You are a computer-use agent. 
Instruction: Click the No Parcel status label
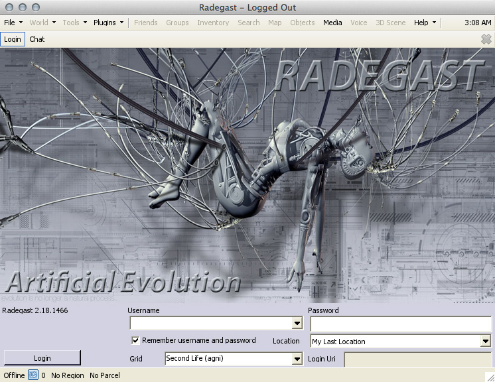click(x=105, y=375)
